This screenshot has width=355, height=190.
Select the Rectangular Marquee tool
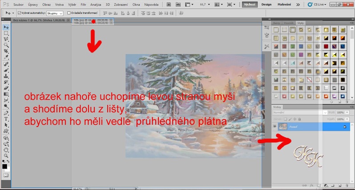pyautogui.click(x=6, y=33)
